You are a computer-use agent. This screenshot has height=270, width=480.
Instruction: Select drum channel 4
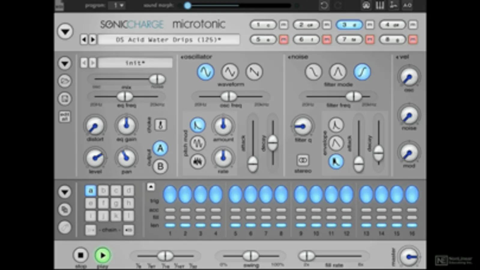click(392, 25)
